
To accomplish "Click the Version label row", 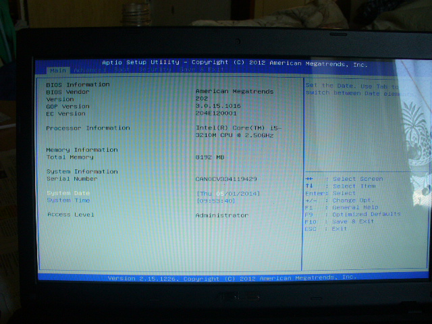I will pyautogui.click(x=60, y=99).
